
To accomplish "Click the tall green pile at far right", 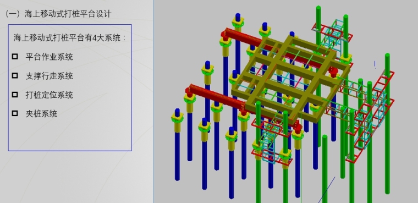I will [x=387, y=123].
